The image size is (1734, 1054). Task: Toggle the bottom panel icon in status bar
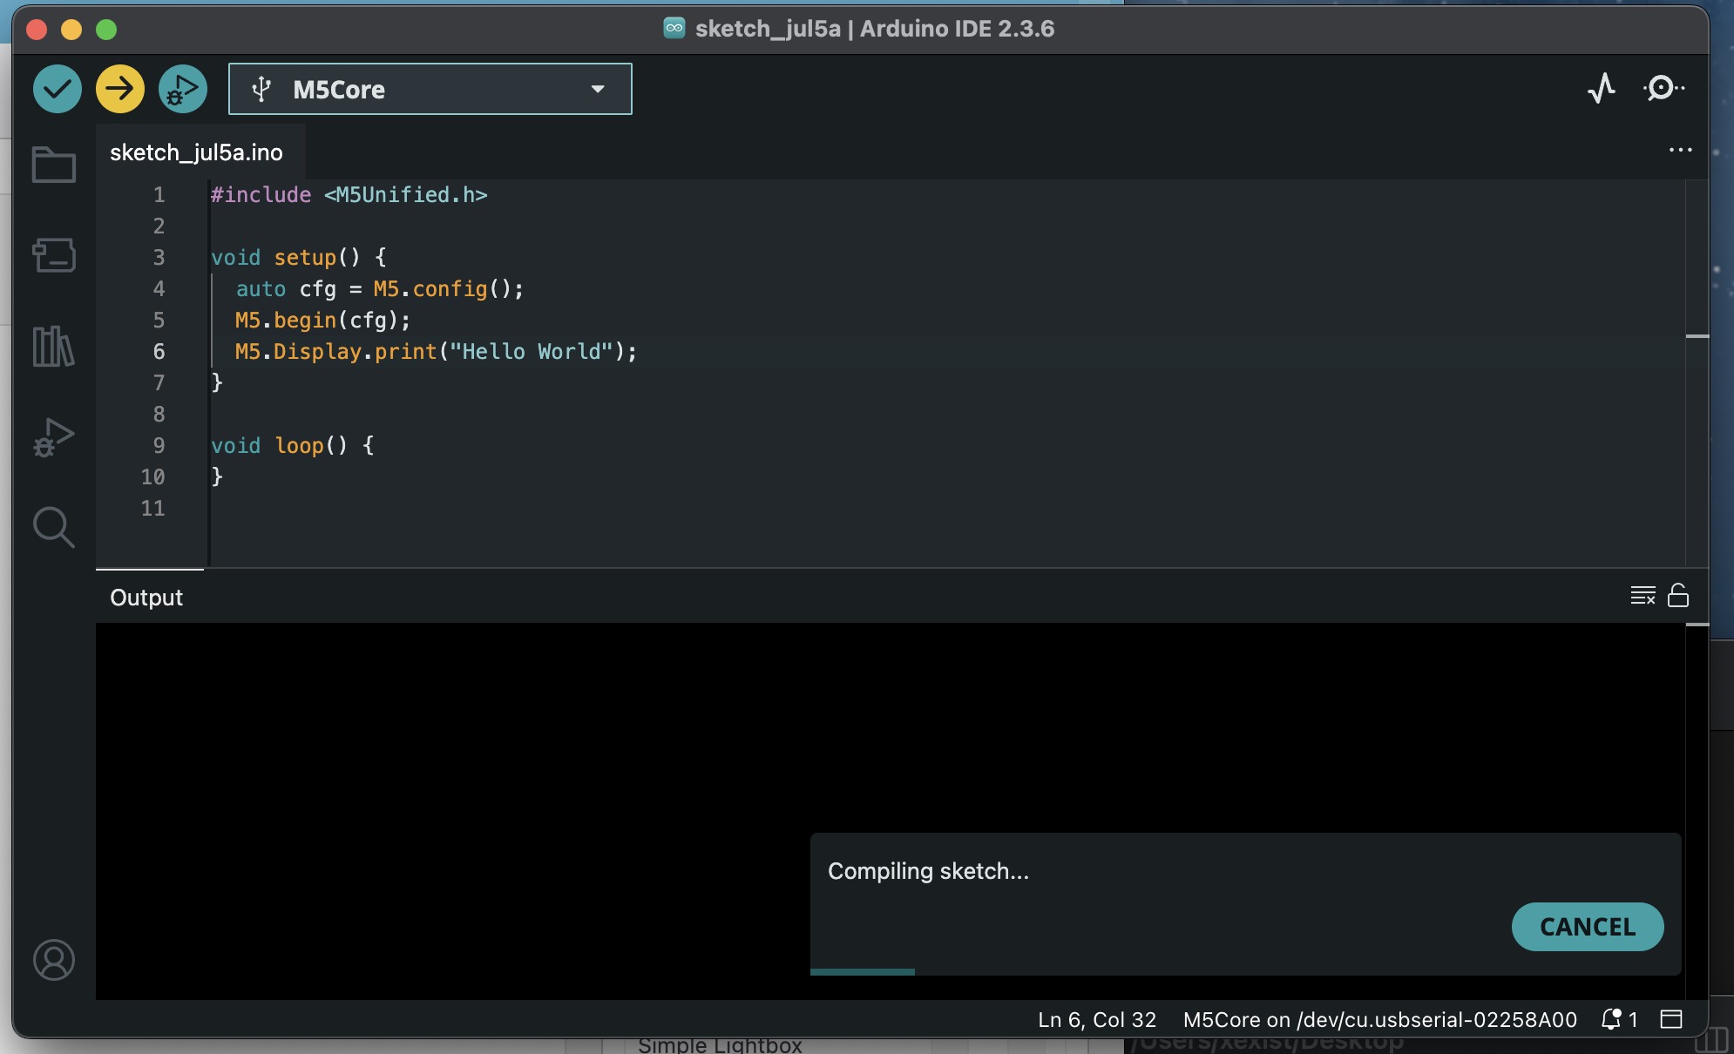click(x=1671, y=1019)
